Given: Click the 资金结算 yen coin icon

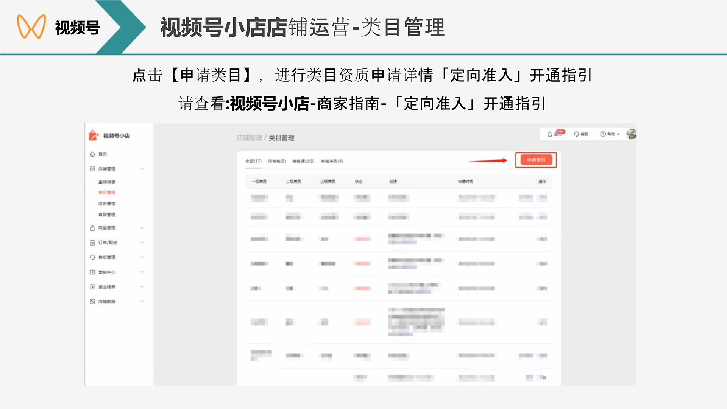Looking at the screenshot, I should click(92, 287).
